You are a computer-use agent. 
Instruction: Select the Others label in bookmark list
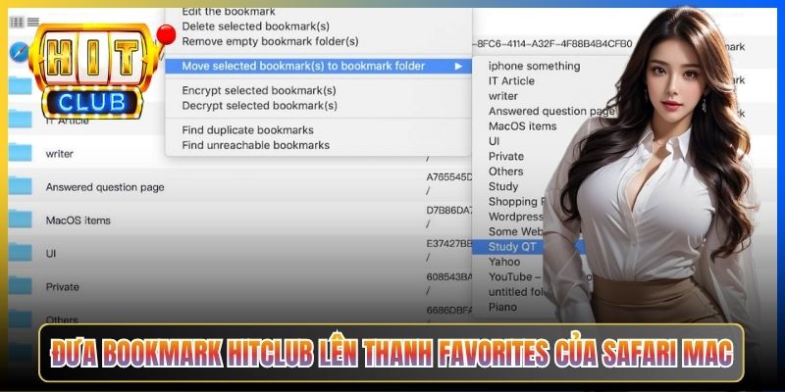[62, 319]
